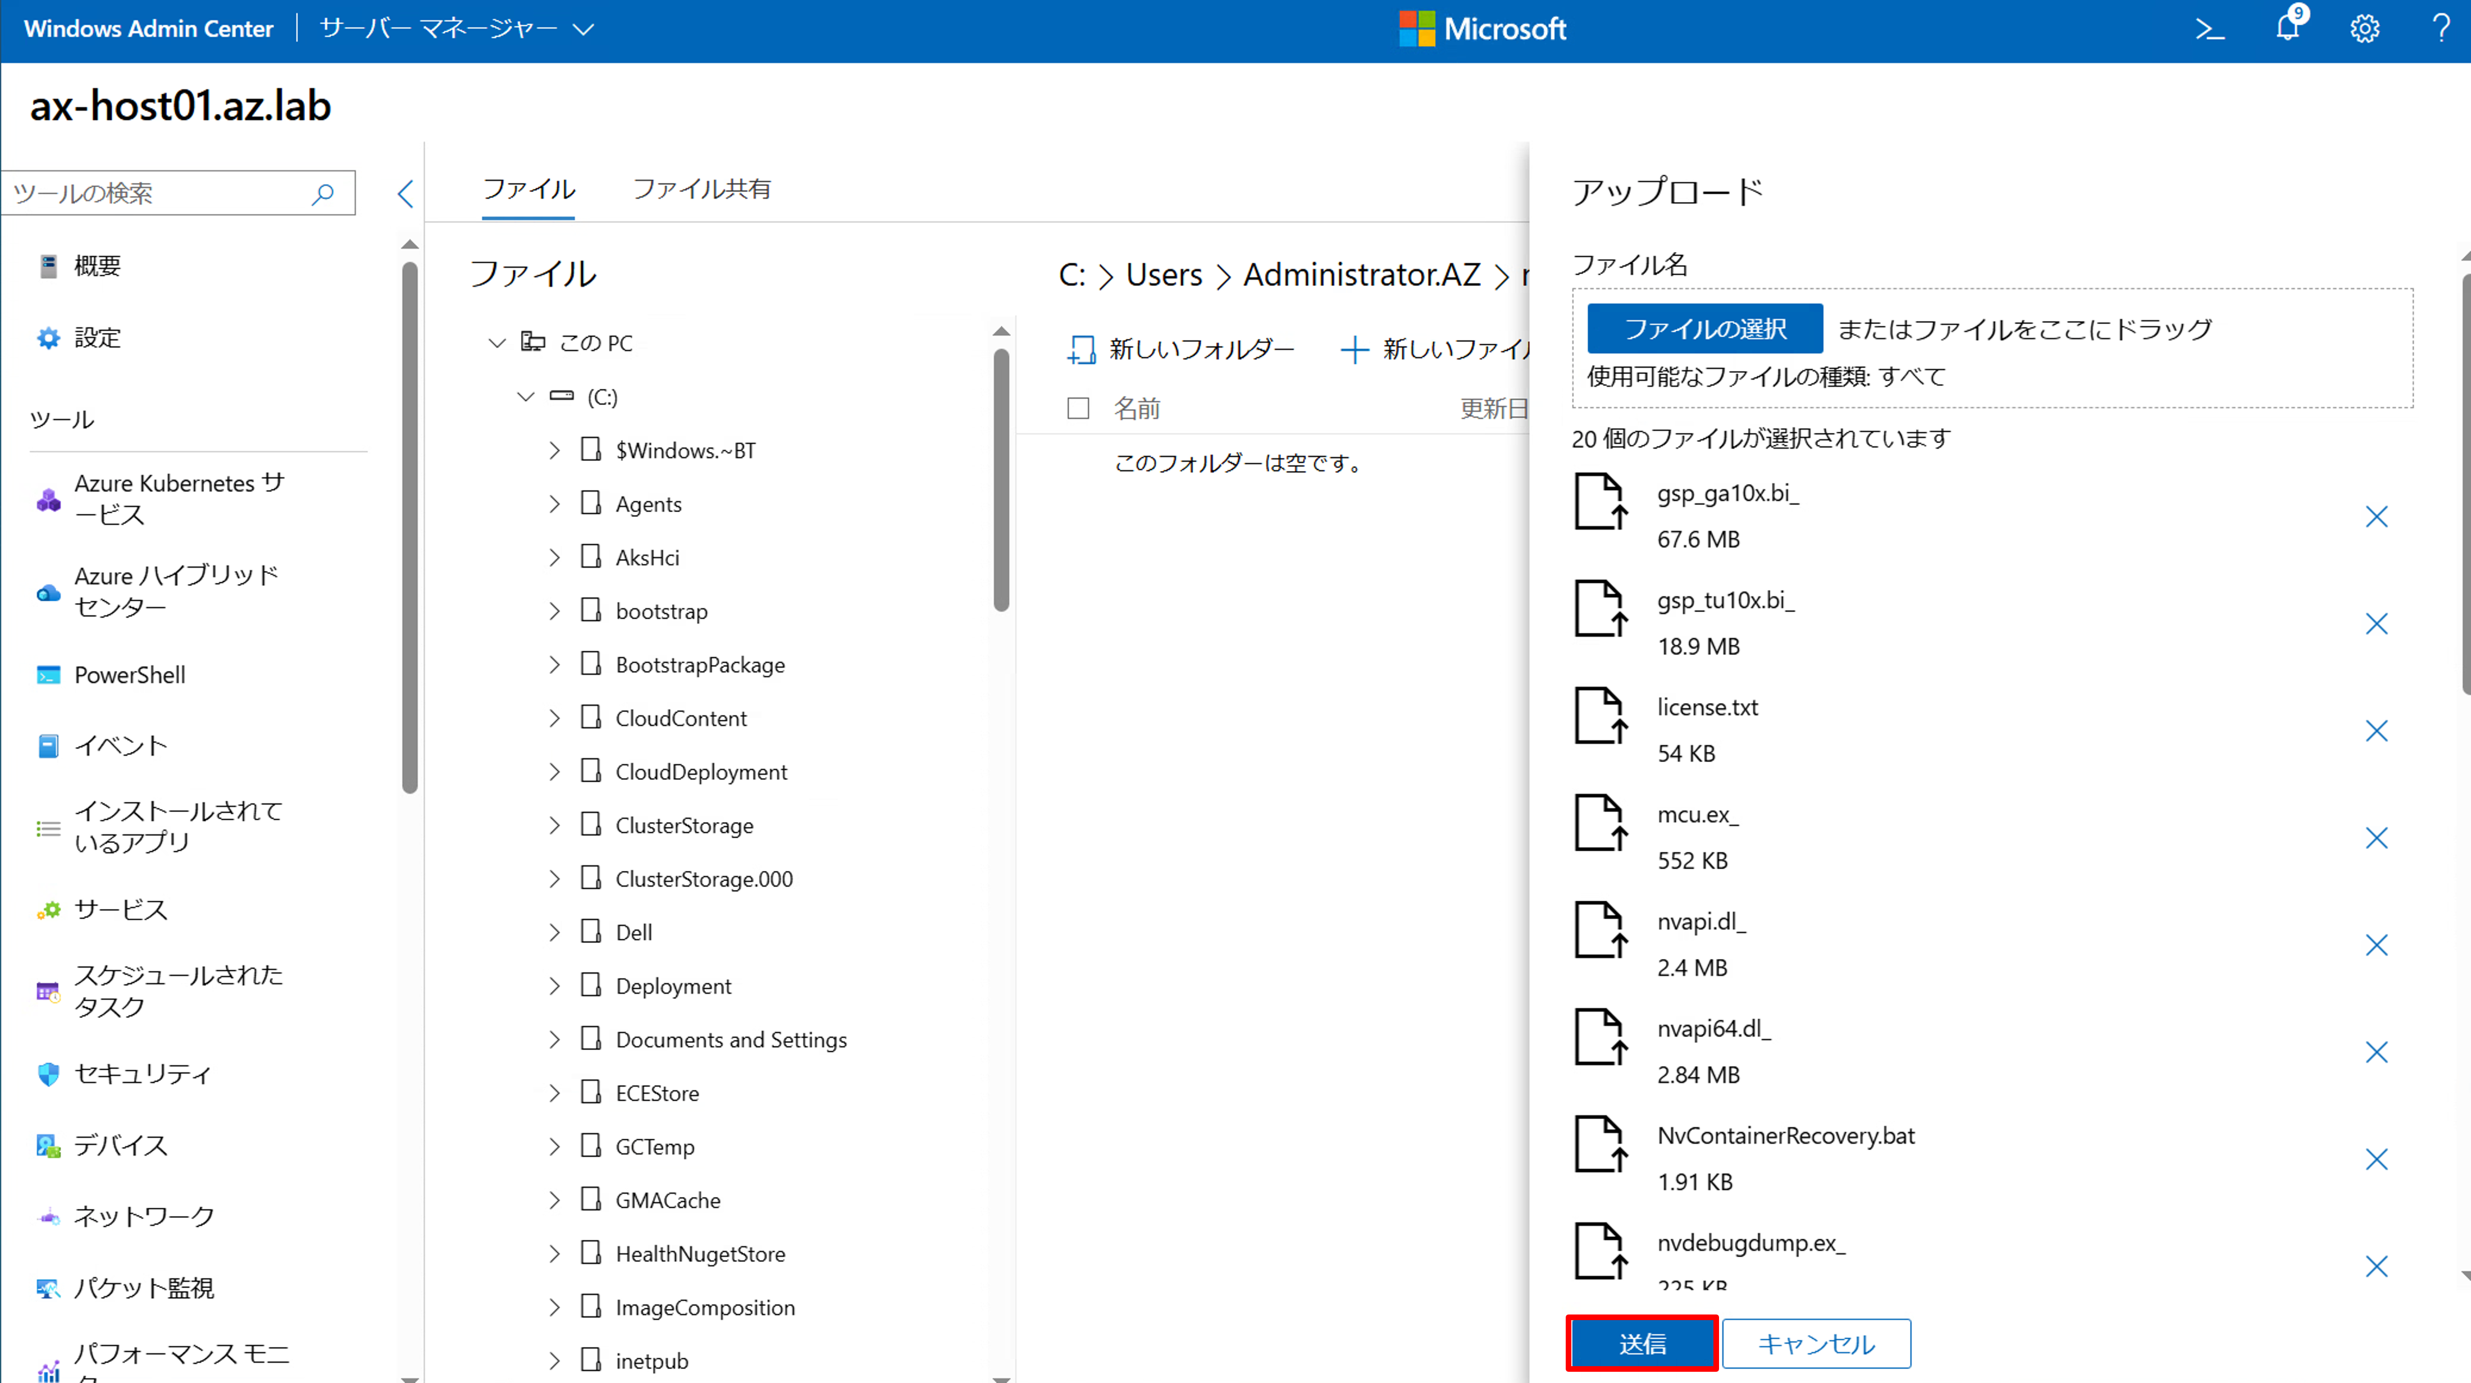Viewport: 2471px width, 1383px height.
Task: Click the 送信 submit button
Action: tap(1642, 1344)
